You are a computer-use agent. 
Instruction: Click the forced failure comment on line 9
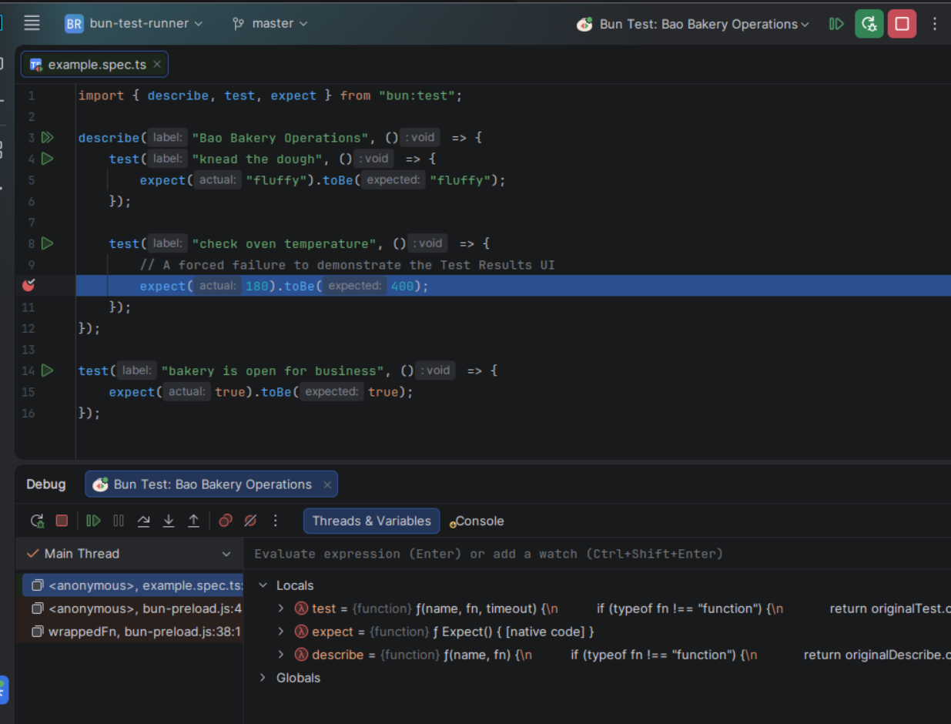tap(347, 265)
